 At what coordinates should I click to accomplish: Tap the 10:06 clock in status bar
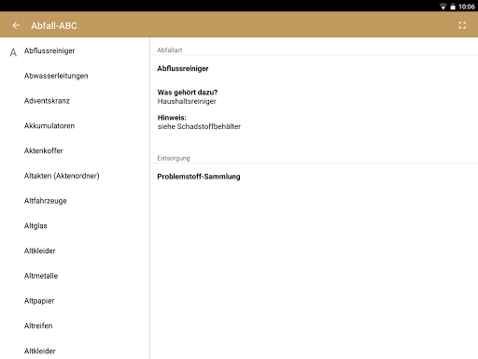click(467, 7)
